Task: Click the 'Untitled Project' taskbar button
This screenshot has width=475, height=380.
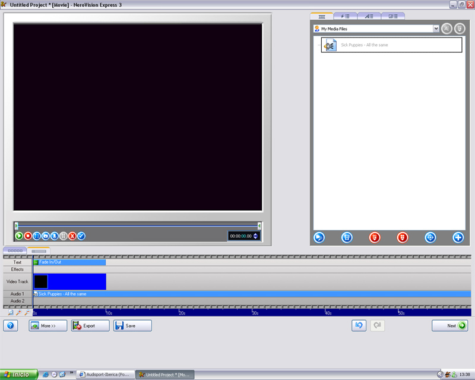Action: coord(165,375)
